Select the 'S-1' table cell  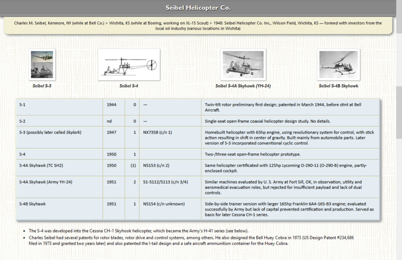(x=59, y=107)
